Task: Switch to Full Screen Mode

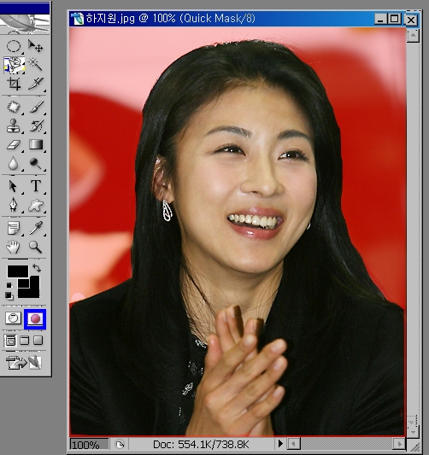Action: (38, 341)
